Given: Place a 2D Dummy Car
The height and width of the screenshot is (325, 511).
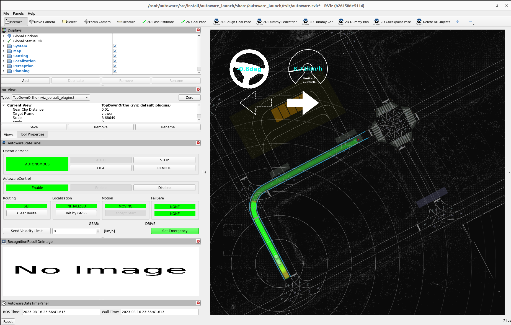Looking at the screenshot, I should (x=318, y=22).
